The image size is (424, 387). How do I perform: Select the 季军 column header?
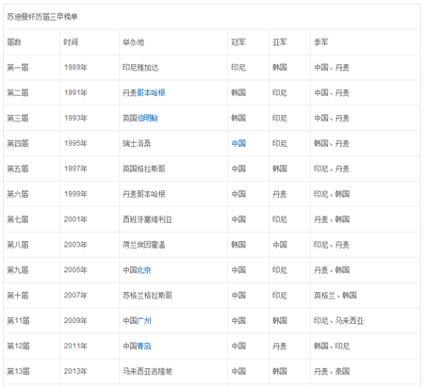[x=321, y=42]
